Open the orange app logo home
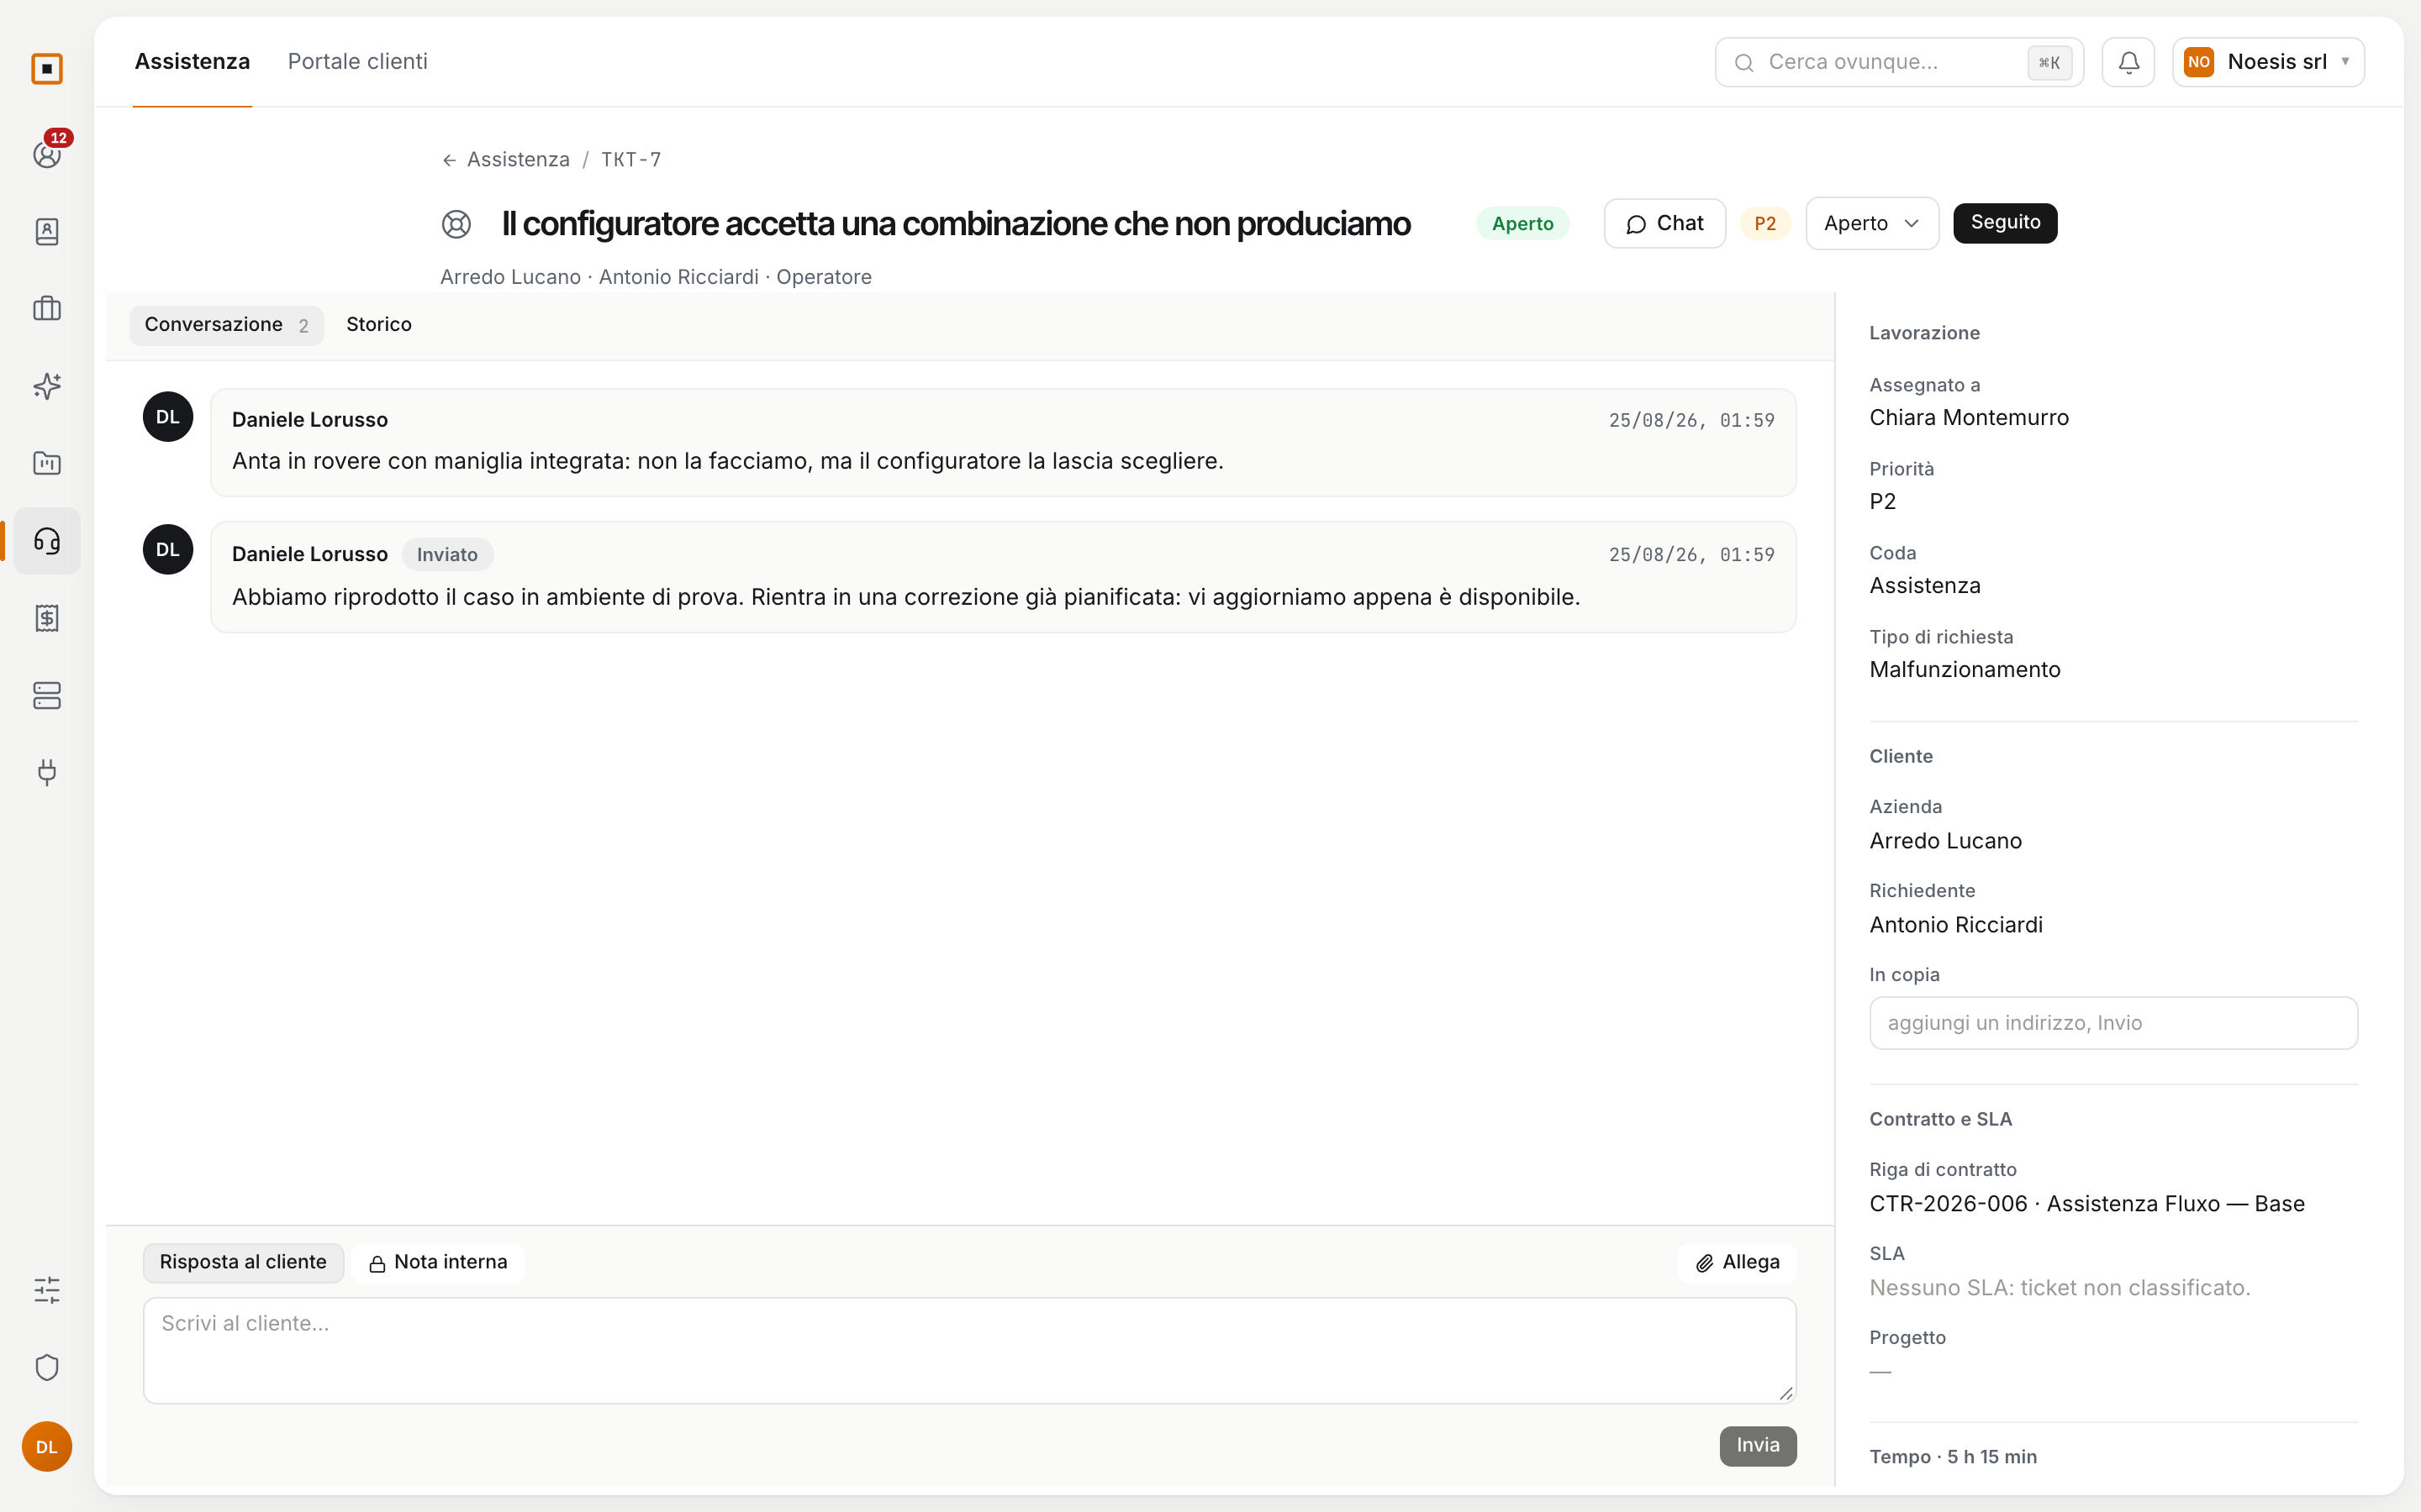 [47, 68]
